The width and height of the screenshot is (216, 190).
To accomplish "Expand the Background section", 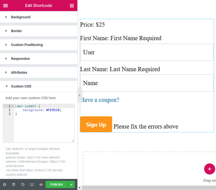I will tap(20, 17).
